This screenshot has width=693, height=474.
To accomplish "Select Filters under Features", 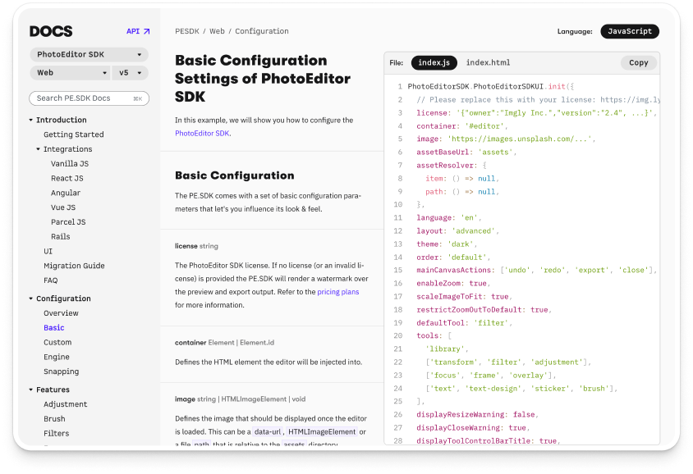I will [x=56, y=433].
